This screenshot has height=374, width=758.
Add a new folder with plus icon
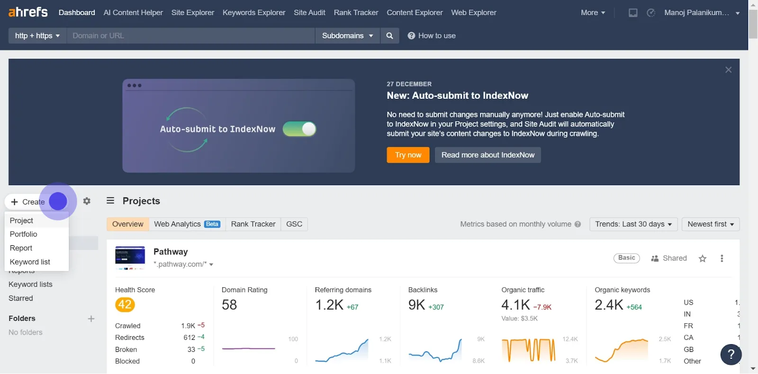click(91, 319)
